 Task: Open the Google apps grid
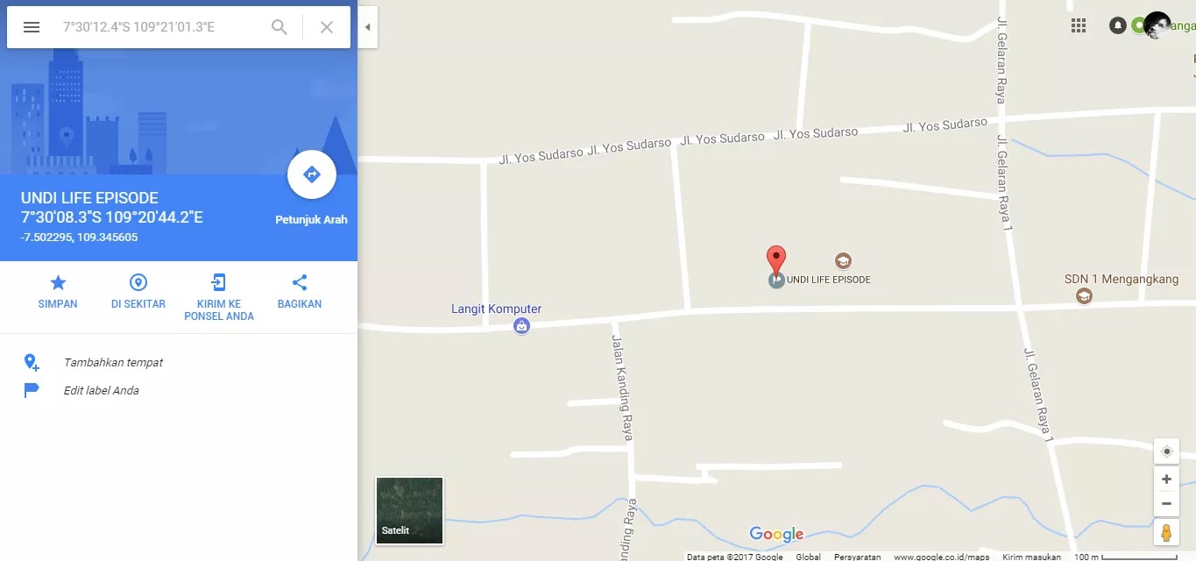click(x=1079, y=25)
